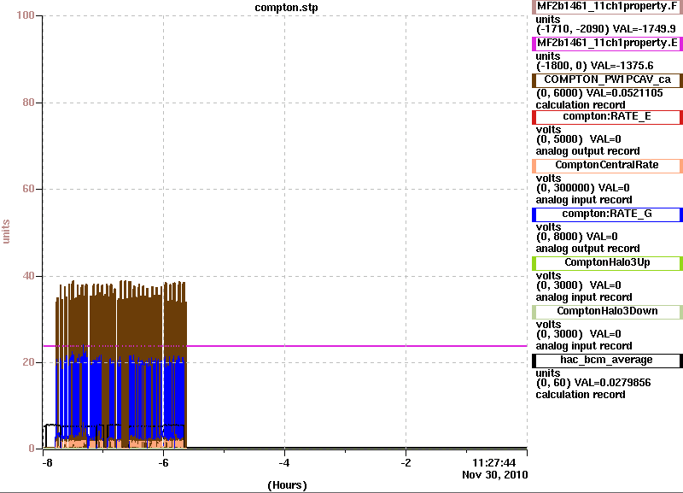Image resolution: width=683 pixels, height=493 pixels.
Task: Click the -4 hours x-axis tick
Action: point(284,462)
